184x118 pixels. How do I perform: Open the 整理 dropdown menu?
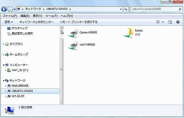point(9,22)
